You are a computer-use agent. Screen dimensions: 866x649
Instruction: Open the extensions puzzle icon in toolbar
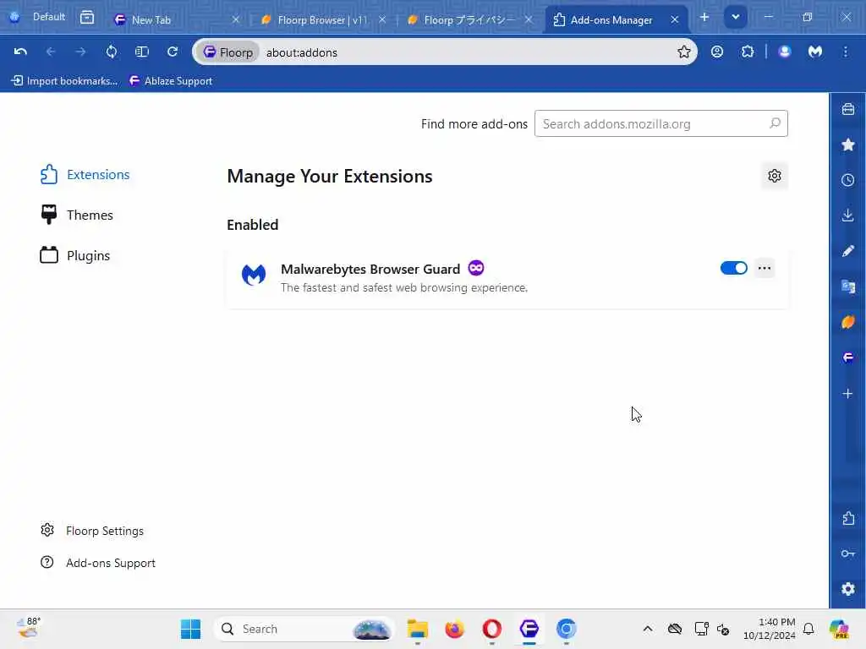[x=748, y=52]
